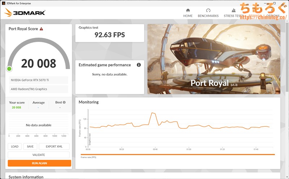Click the EXPORT XML button
The height and width of the screenshot is (179, 289).
tap(54, 146)
